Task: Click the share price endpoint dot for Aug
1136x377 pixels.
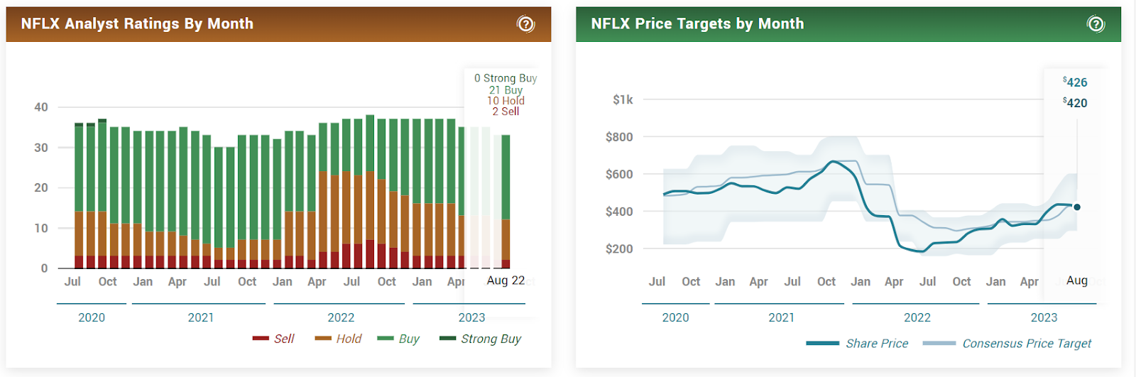Action: (1077, 207)
